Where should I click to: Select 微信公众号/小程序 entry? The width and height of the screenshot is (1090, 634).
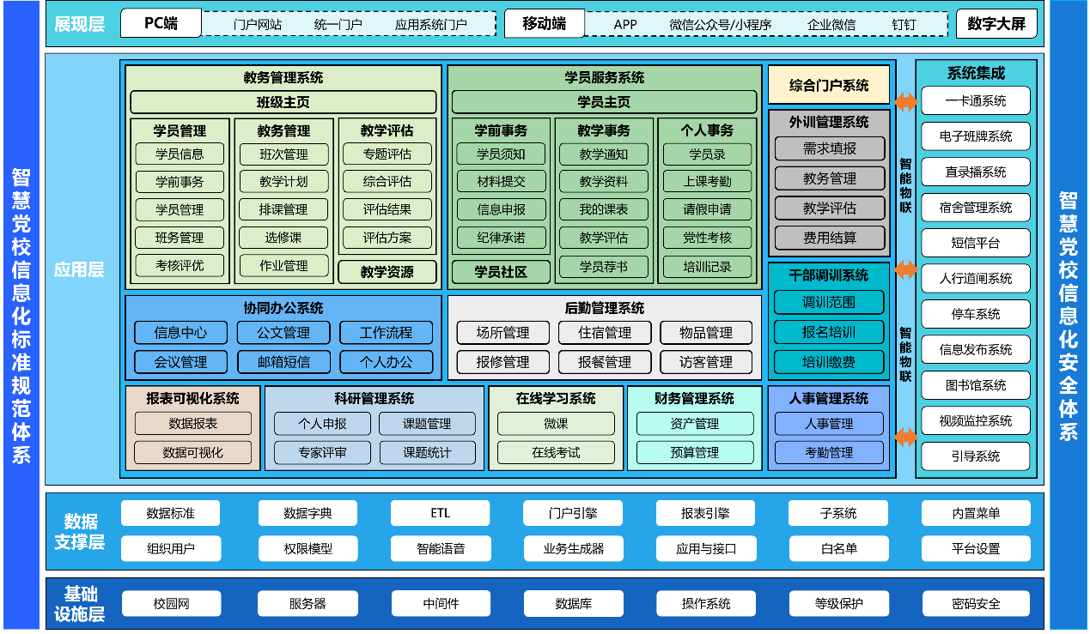722,25
